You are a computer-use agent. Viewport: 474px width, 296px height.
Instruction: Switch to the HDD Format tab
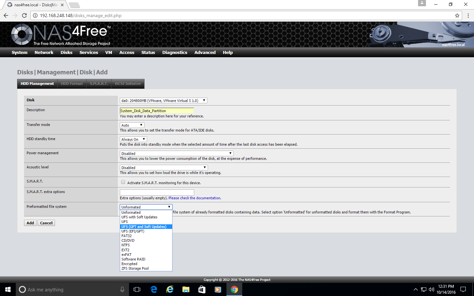[x=72, y=84]
